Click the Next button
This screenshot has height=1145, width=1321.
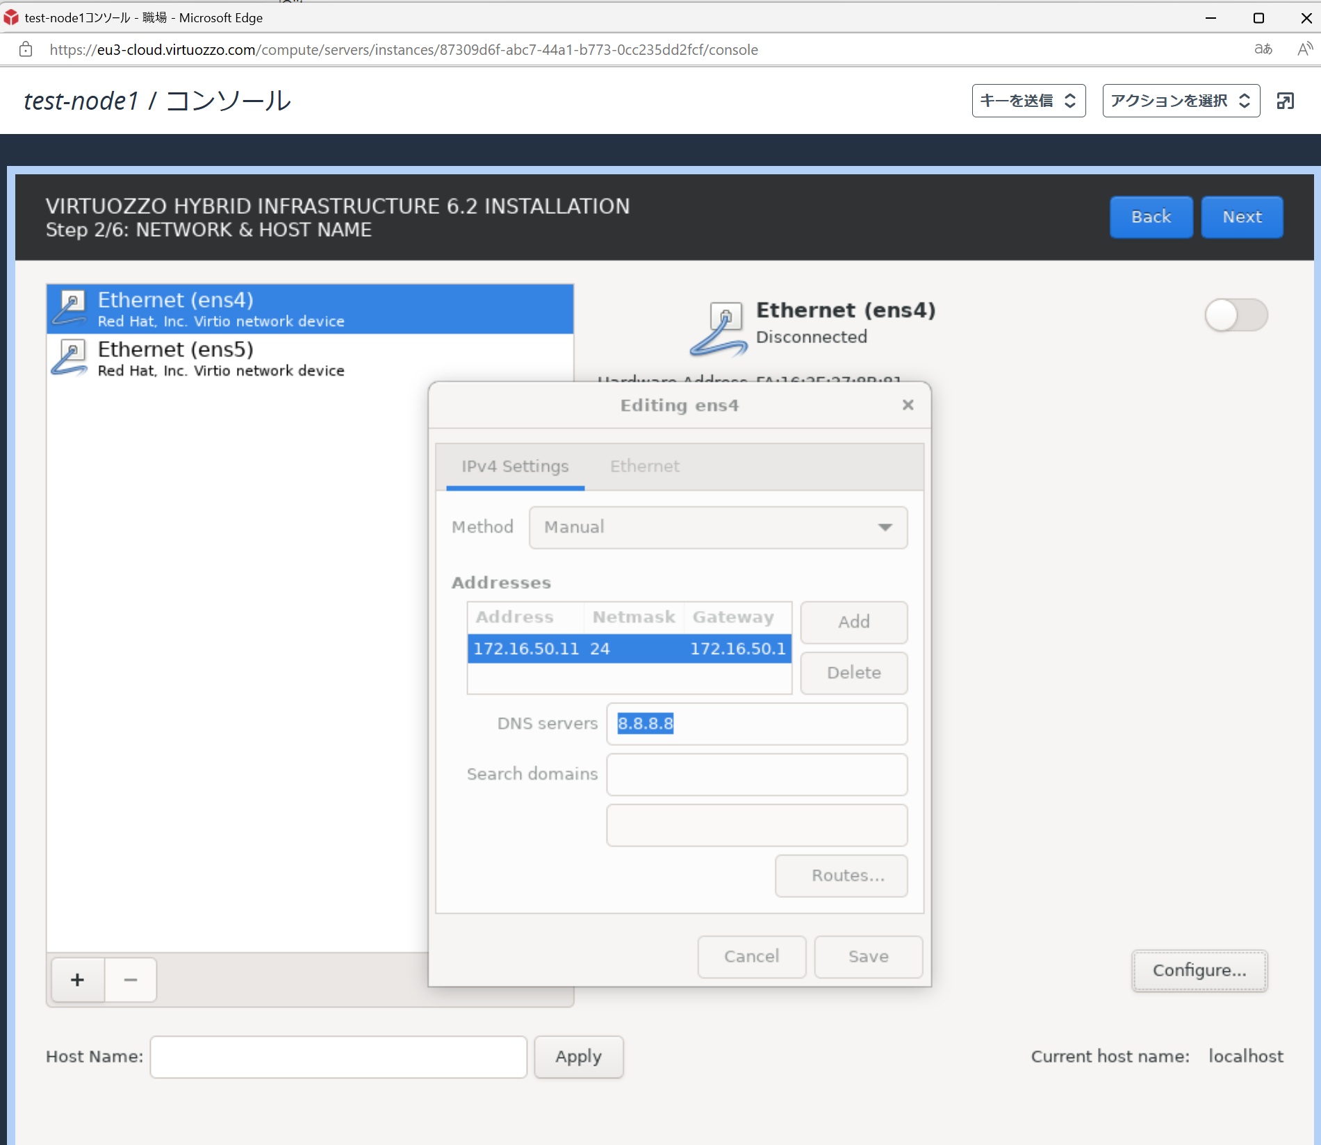(1242, 217)
